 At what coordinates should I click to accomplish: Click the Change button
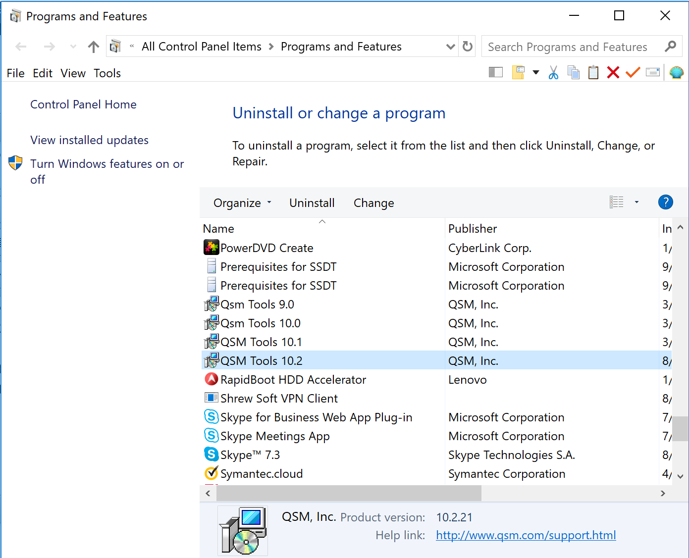[374, 203]
